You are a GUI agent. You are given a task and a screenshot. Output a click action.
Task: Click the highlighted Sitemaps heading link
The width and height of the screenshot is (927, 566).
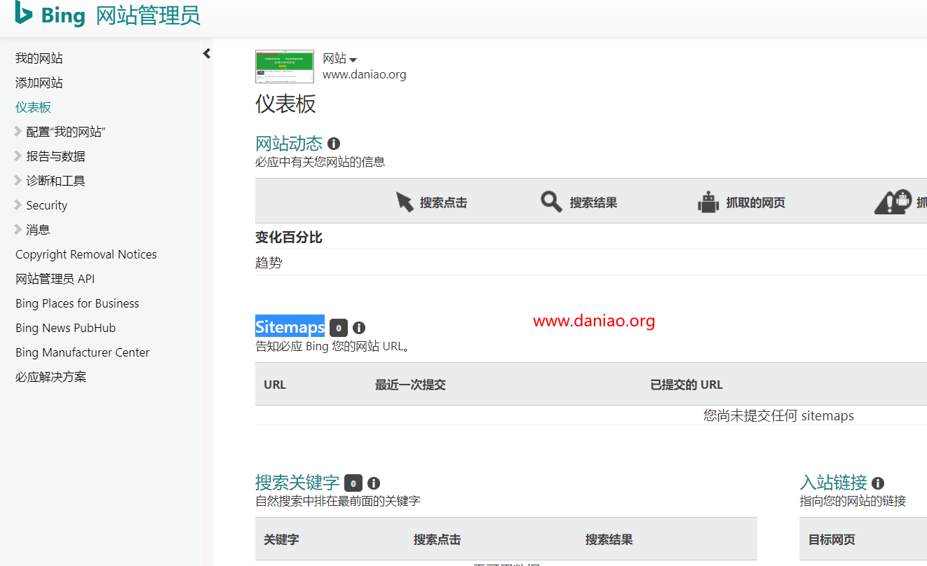pos(290,326)
